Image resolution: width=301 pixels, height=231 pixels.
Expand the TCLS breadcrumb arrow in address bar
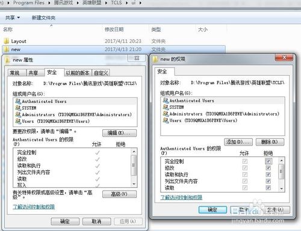click(x=127, y=3)
